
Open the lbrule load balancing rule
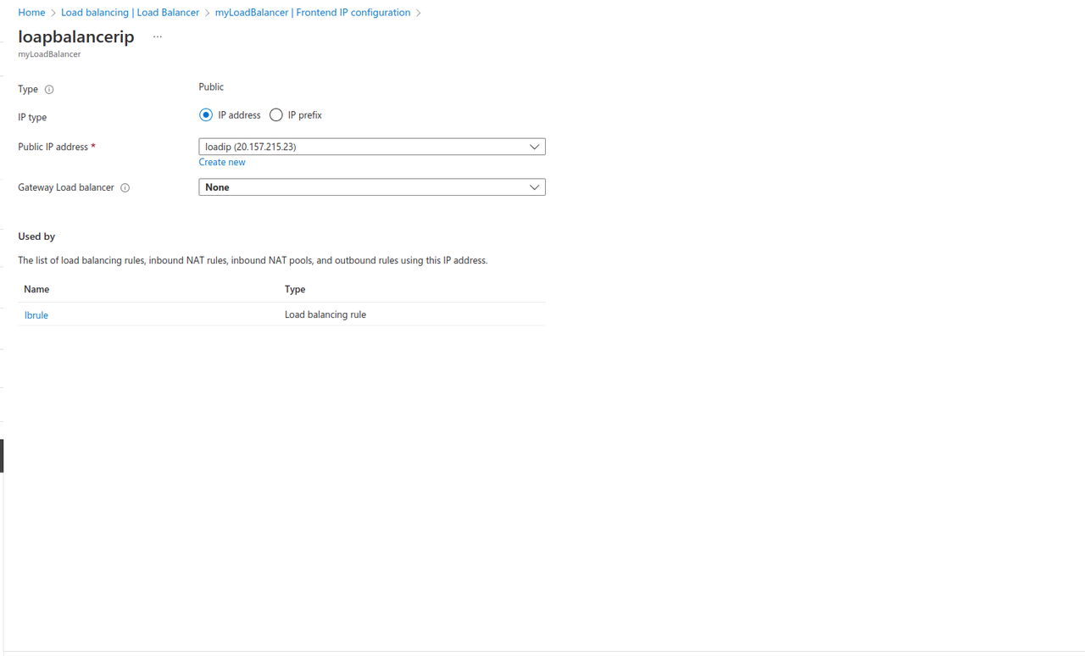36,314
